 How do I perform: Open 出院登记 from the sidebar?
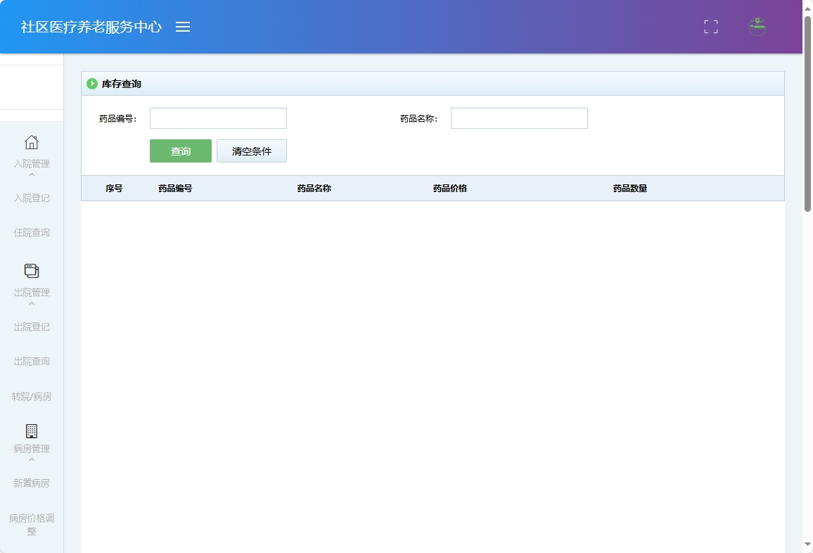pyautogui.click(x=32, y=326)
